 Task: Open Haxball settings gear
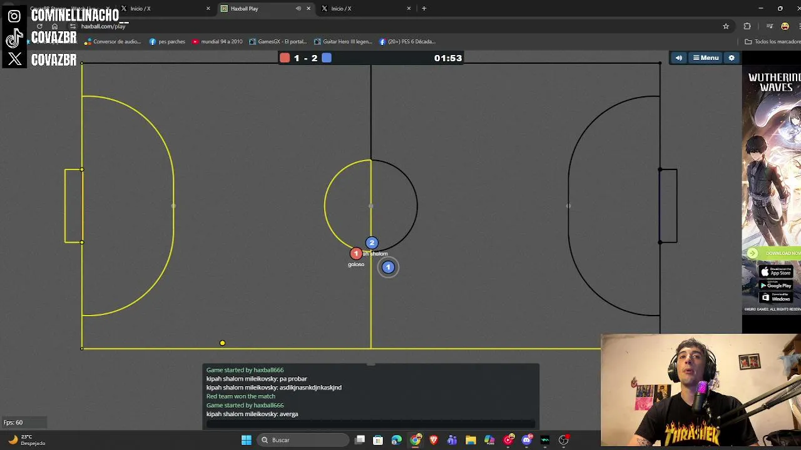pos(732,58)
